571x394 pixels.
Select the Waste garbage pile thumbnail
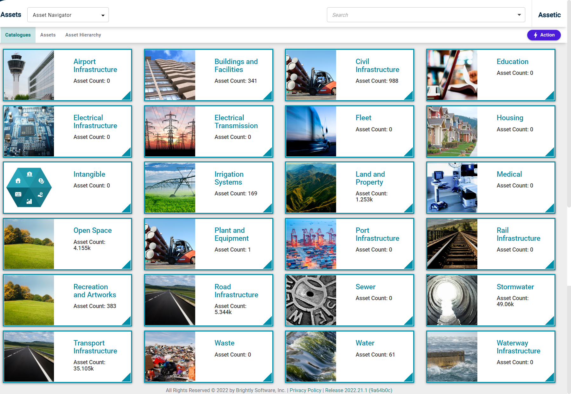170,356
